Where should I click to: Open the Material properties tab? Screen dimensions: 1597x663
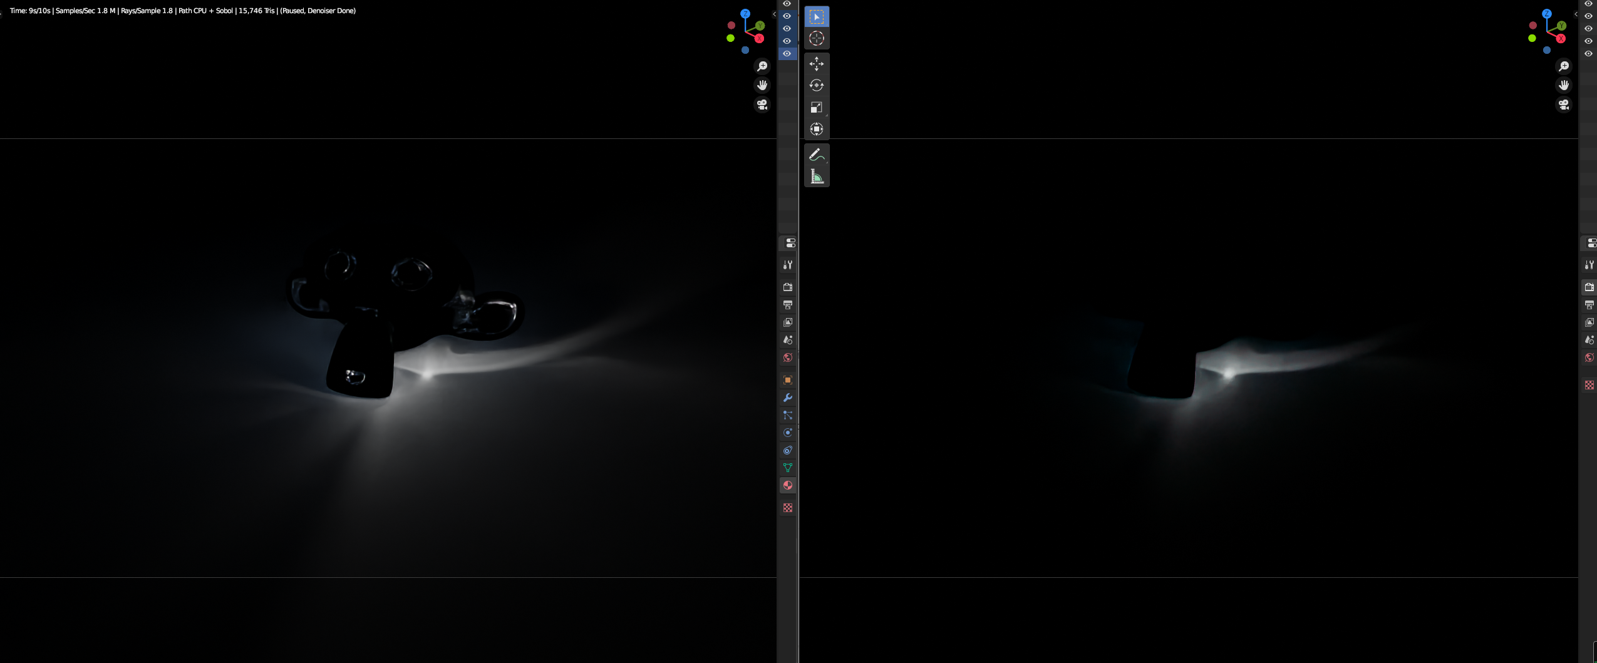788,485
